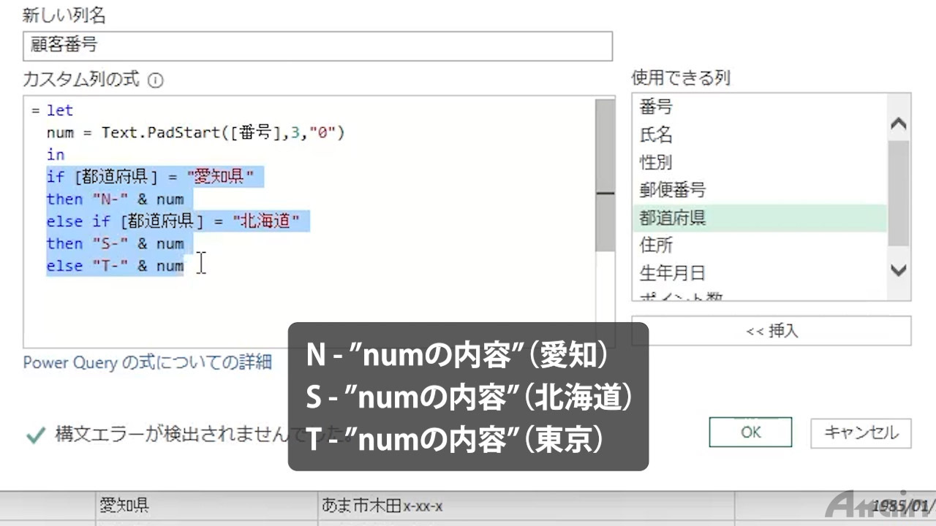Select 住所 column from the list
The width and height of the screenshot is (936, 526).
tap(656, 245)
